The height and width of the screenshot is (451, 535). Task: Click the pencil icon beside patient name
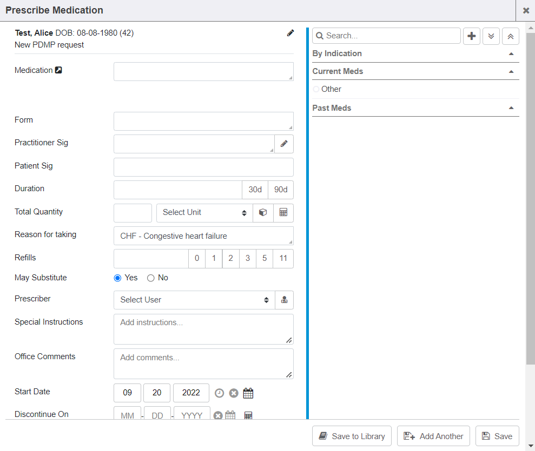coord(290,33)
